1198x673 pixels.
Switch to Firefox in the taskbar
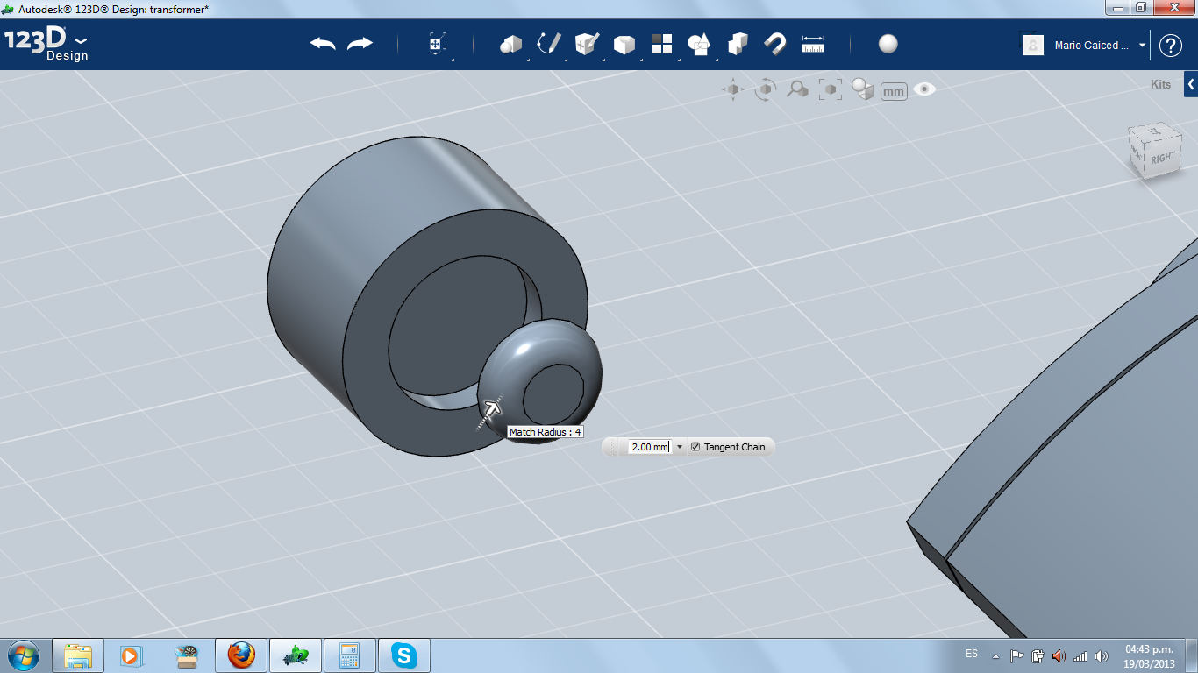(x=240, y=655)
